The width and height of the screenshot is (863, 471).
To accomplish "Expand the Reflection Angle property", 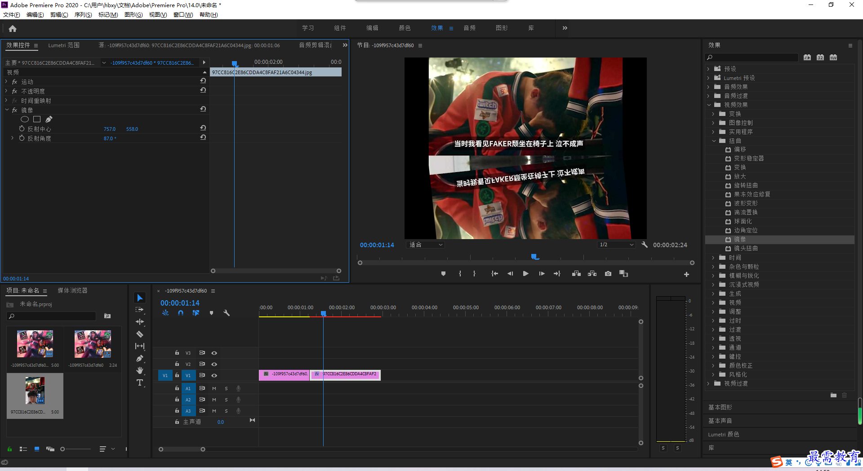I will point(12,138).
